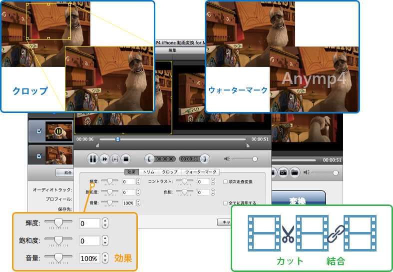Screen dimensions: 393x272
Task: Click the オーディオトラック label
Action: (52, 190)
